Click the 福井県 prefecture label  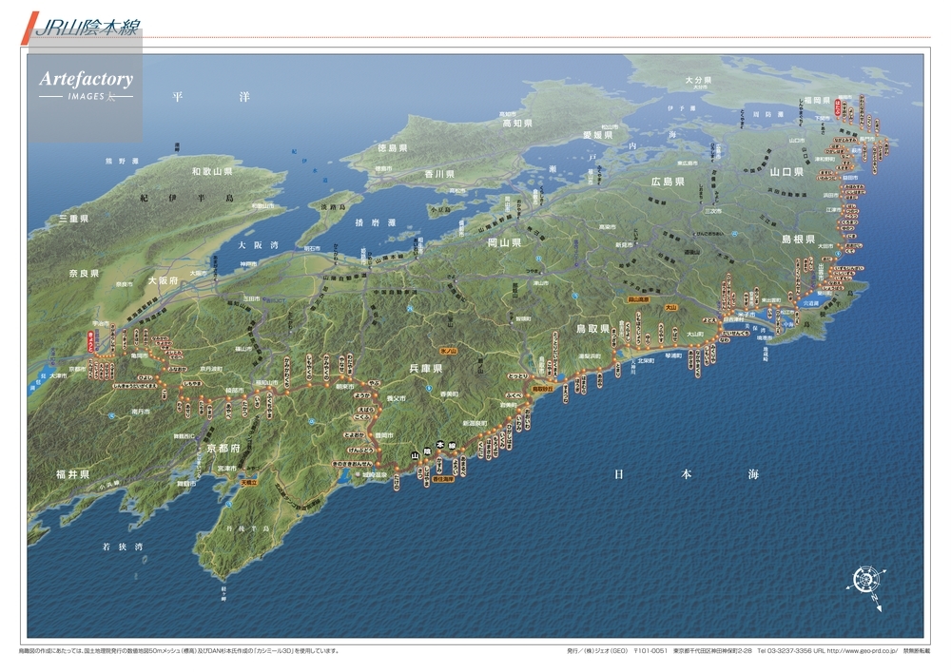[x=71, y=473]
